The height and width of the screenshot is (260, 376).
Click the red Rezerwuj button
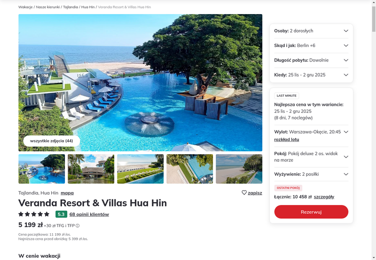[311, 212]
